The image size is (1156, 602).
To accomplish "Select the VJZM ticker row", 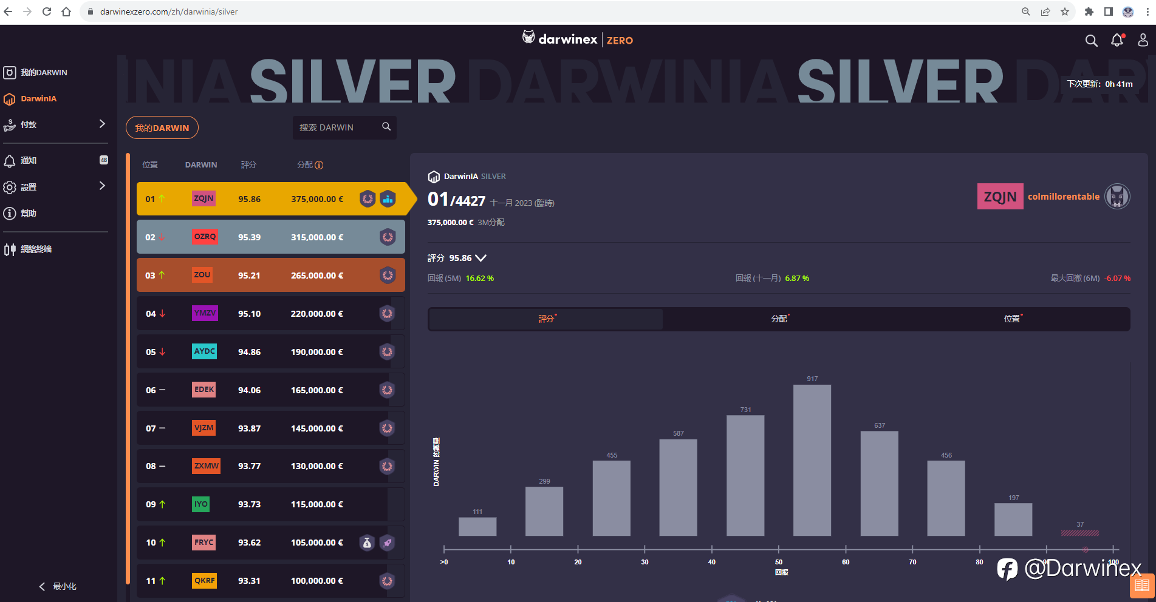I will tap(271, 428).
